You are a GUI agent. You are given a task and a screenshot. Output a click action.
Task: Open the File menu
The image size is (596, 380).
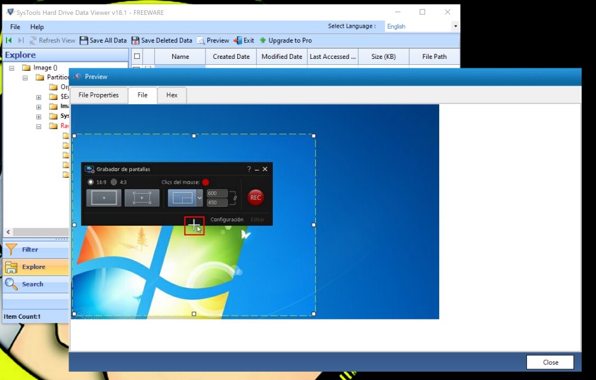click(x=15, y=27)
